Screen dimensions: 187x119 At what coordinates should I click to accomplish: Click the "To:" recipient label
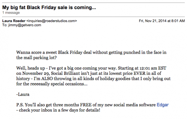5,25
